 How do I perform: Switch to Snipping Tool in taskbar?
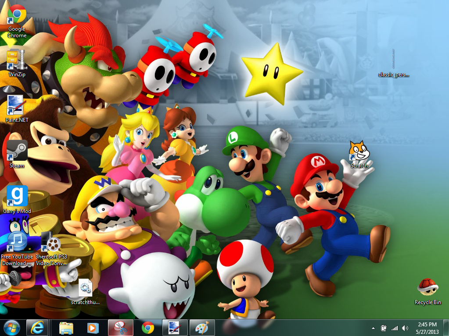[x=120, y=327]
